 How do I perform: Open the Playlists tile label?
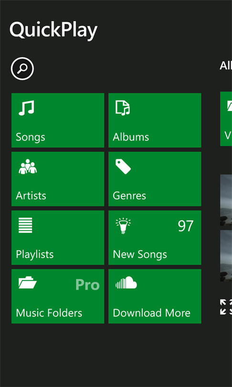[x=35, y=255]
